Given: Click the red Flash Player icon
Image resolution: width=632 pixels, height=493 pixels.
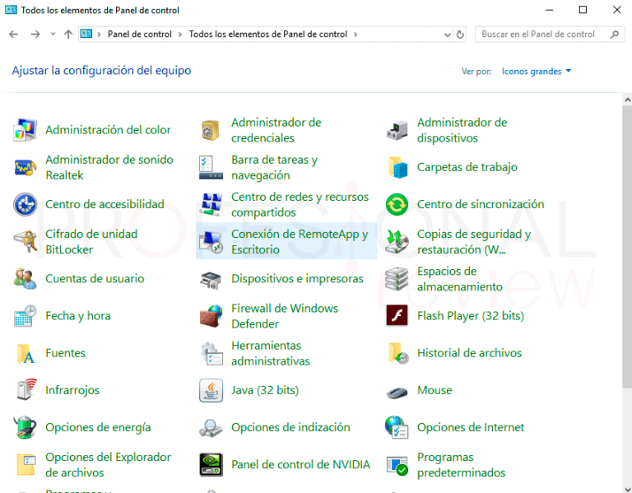Looking at the screenshot, I should 397,315.
